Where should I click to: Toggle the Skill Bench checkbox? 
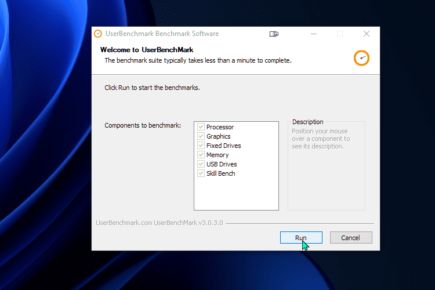click(x=201, y=173)
